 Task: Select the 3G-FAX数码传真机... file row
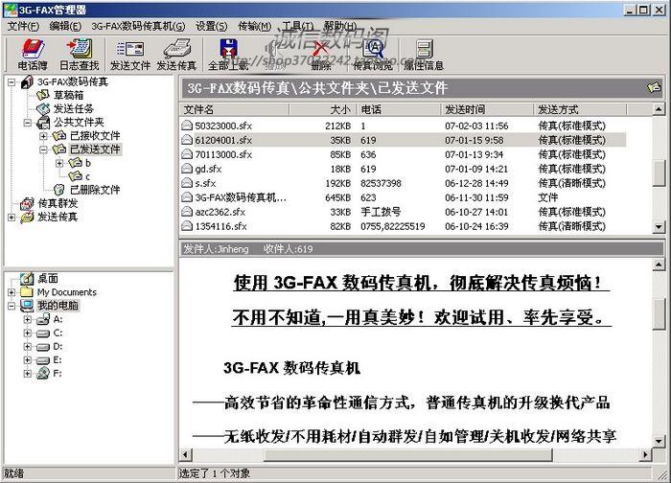[x=403, y=197]
